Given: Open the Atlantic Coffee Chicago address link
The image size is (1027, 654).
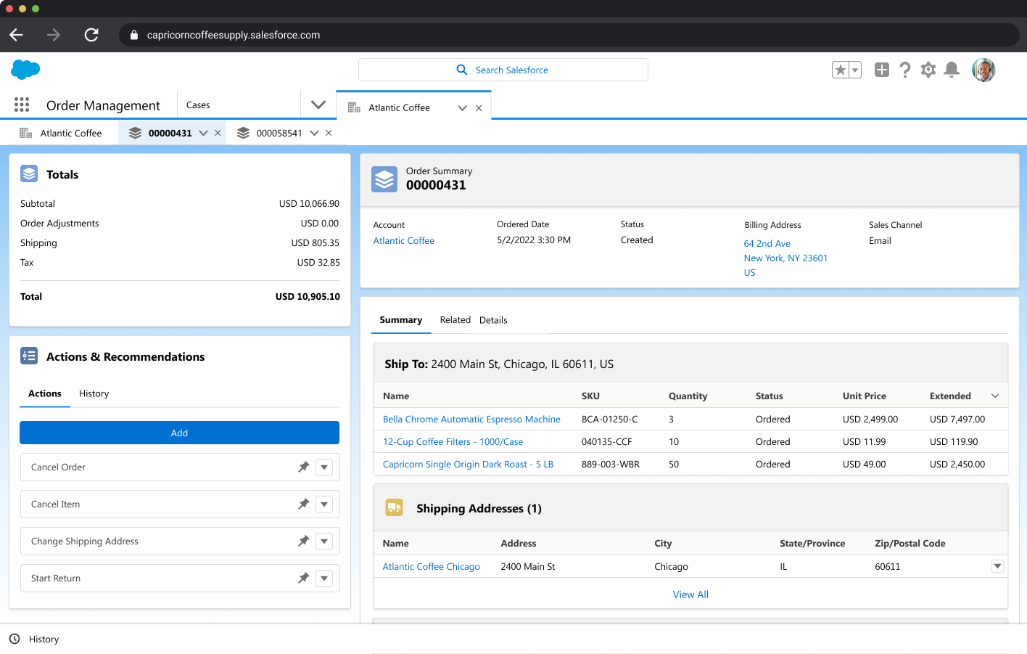Looking at the screenshot, I should tap(431, 567).
